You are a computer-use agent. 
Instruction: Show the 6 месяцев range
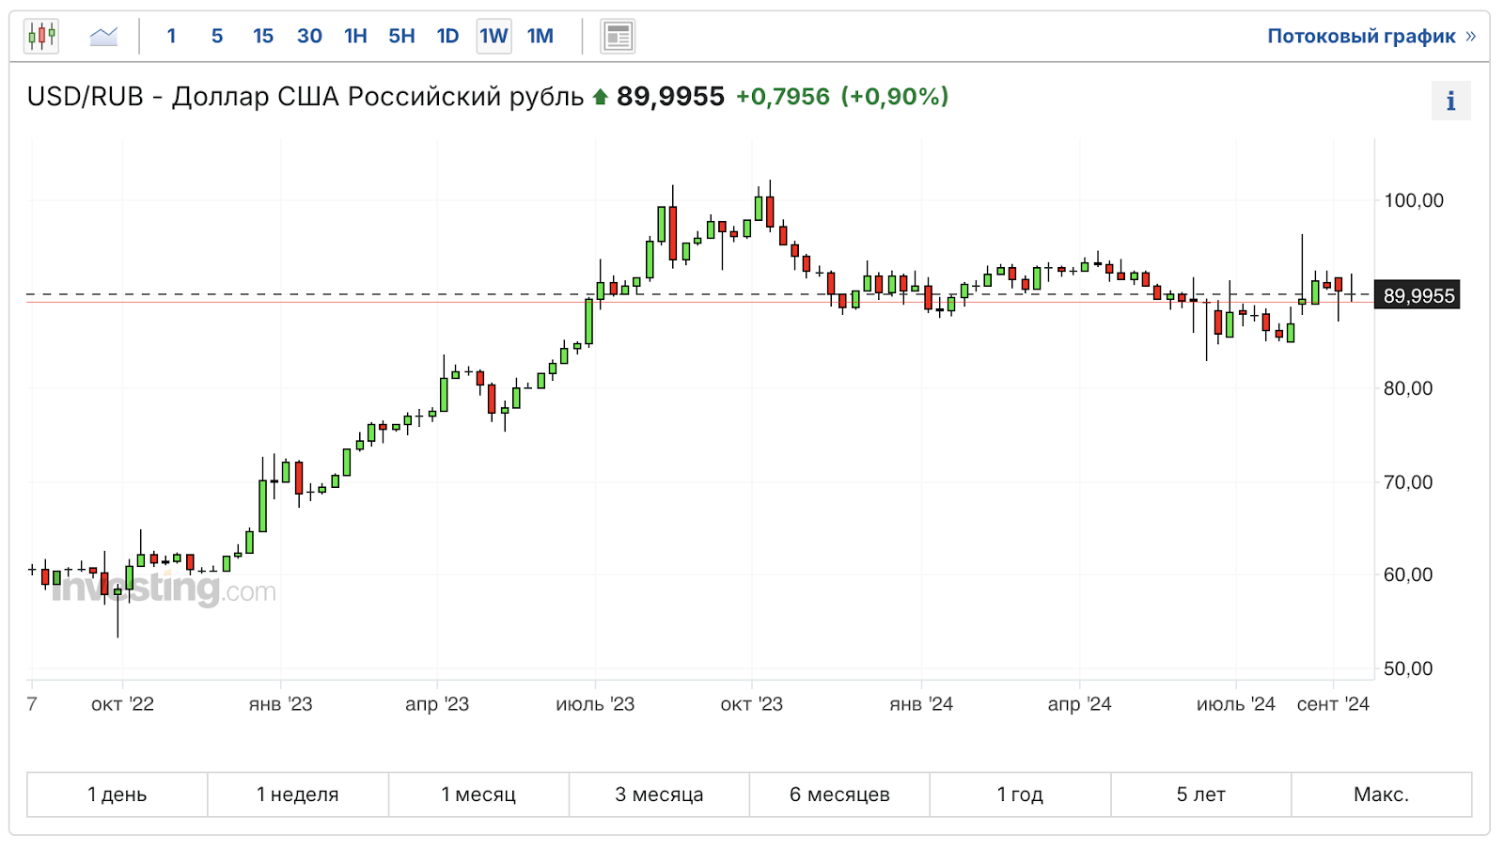[839, 794]
